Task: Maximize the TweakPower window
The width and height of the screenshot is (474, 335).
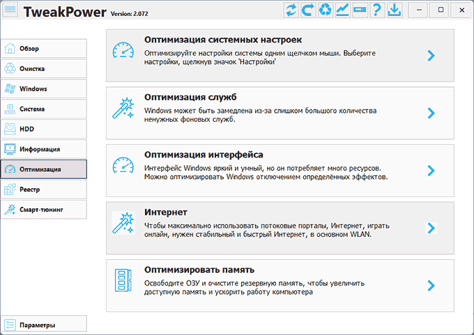Action: (441, 10)
